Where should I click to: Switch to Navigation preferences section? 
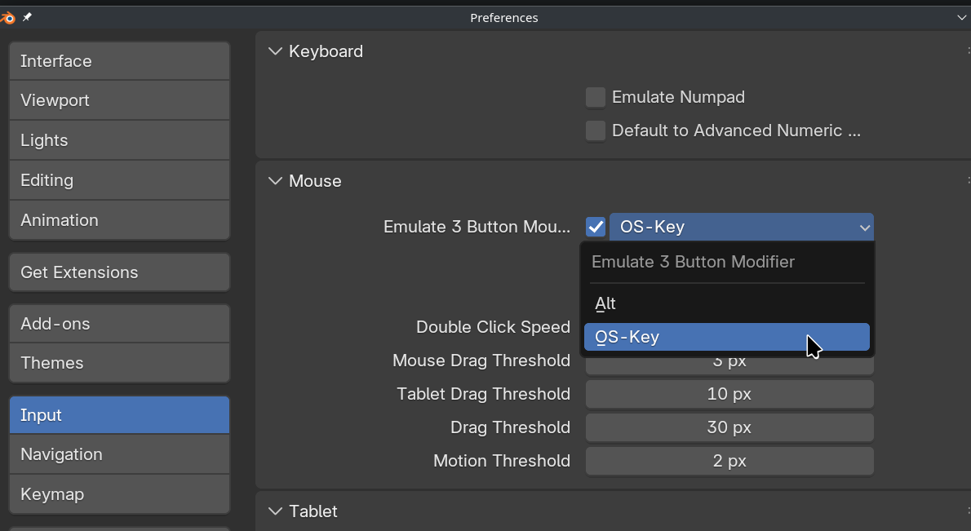tap(119, 454)
